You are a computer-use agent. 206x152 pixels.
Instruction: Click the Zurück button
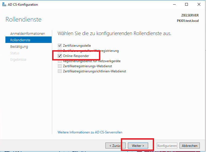tap(114, 146)
